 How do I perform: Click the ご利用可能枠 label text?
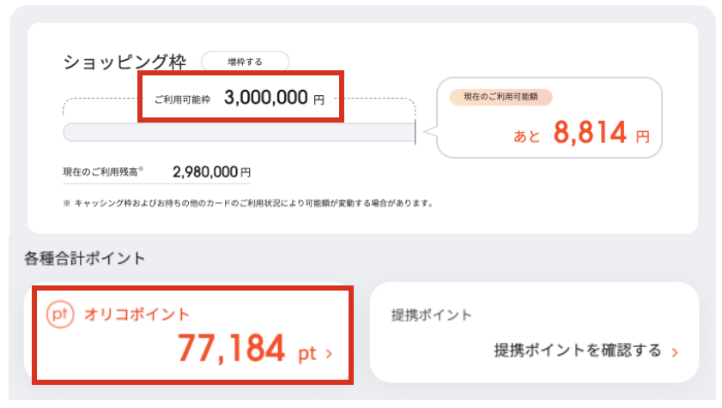[182, 99]
